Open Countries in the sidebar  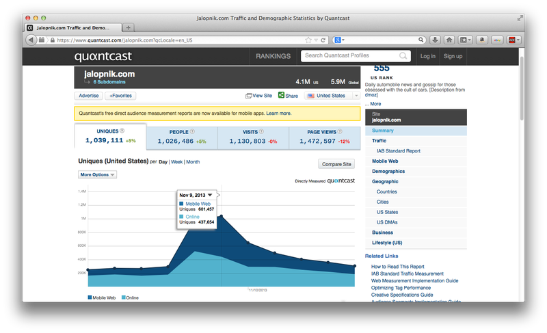[x=416, y=191]
